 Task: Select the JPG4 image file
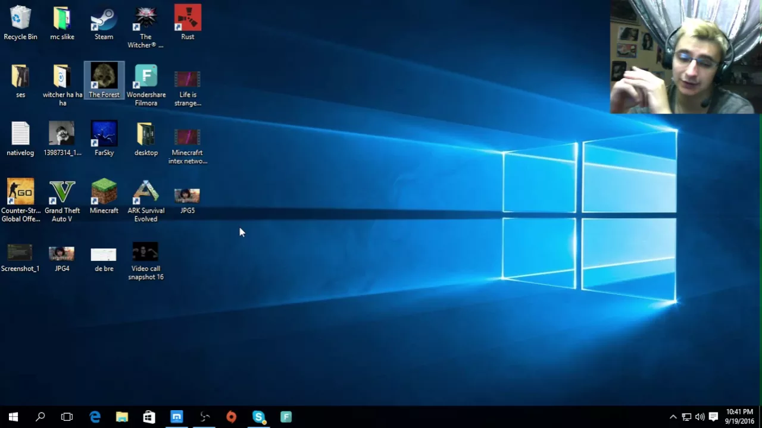point(62,259)
